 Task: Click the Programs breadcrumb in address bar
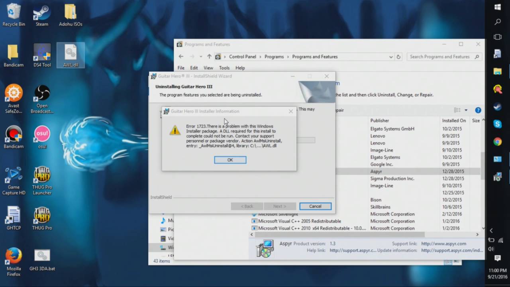point(274,57)
